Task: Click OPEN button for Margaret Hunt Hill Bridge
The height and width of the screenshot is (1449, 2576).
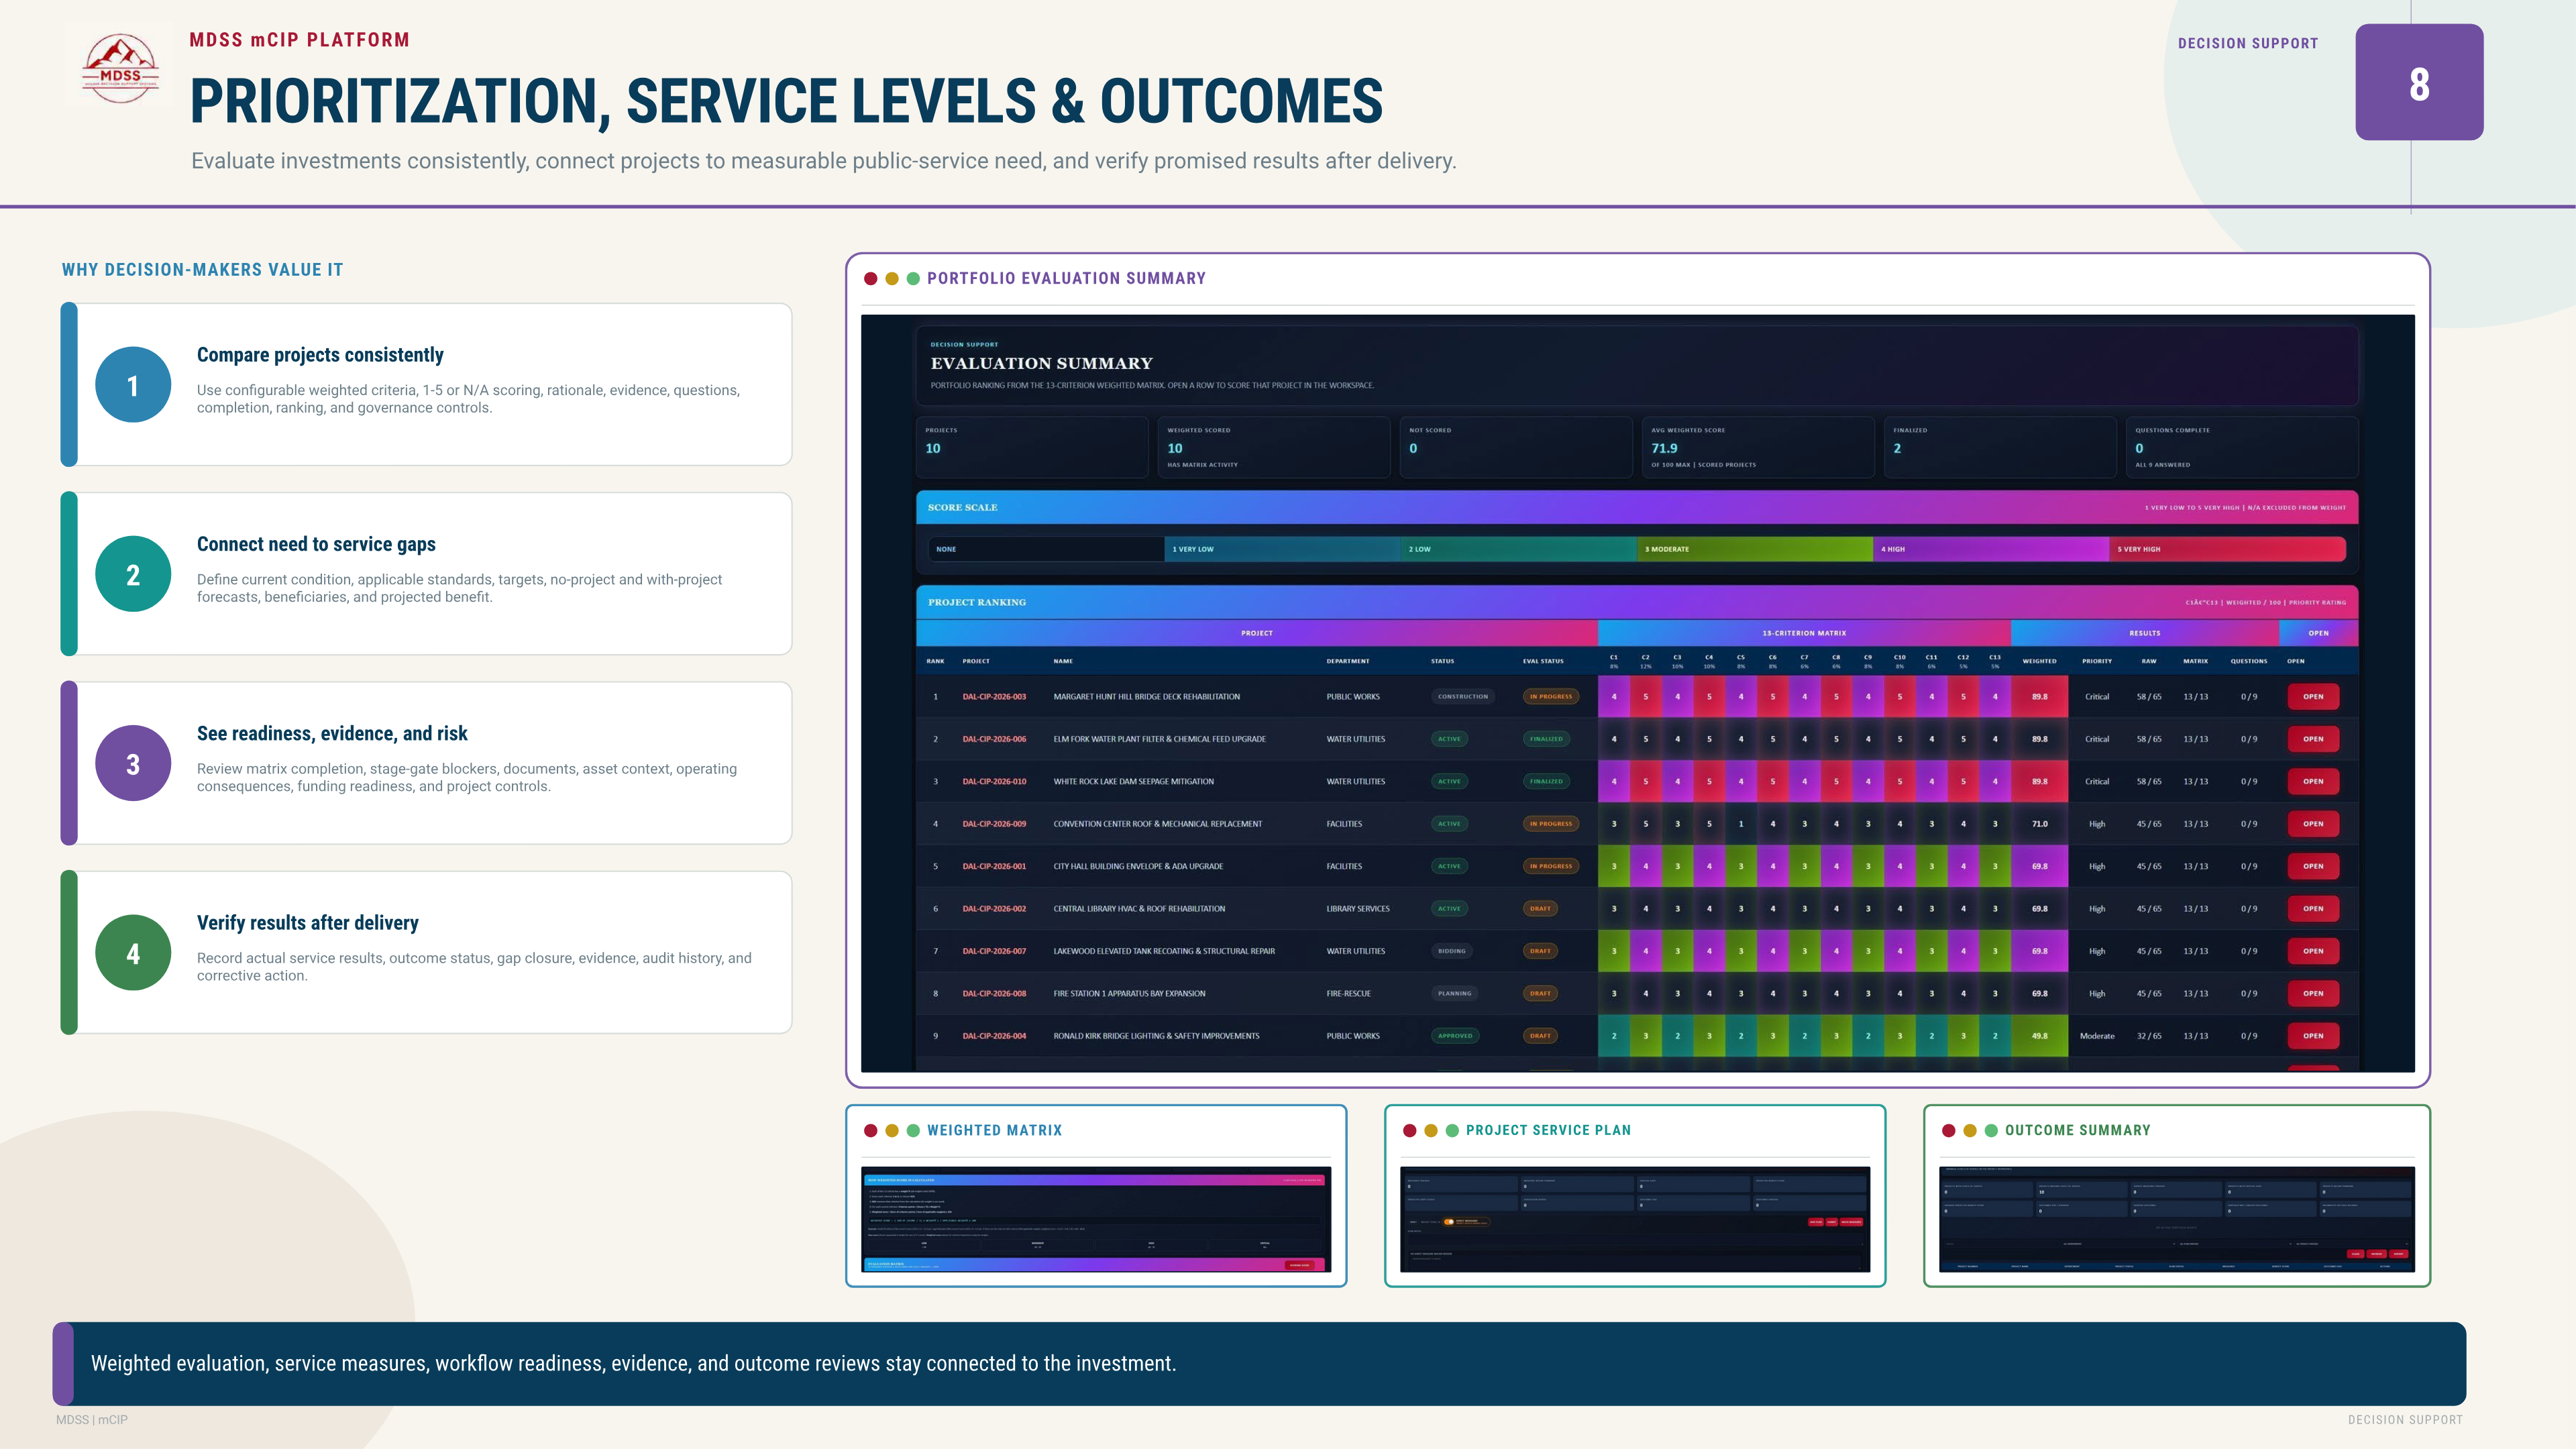Action: (x=2313, y=697)
